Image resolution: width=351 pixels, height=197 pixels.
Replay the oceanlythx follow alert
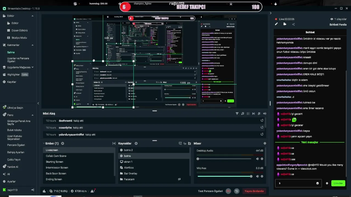pyautogui.click(x=262, y=128)
